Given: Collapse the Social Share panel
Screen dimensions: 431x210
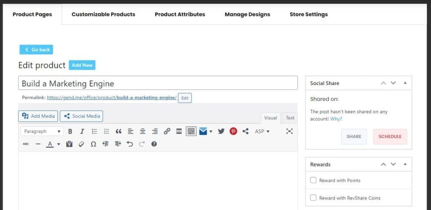Looking at the screenshot, I should tap(405, 83).
